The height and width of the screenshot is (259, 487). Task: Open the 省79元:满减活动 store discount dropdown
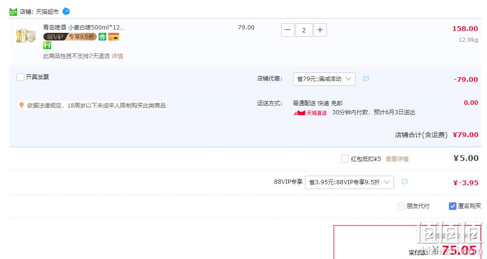pos(324,79)
